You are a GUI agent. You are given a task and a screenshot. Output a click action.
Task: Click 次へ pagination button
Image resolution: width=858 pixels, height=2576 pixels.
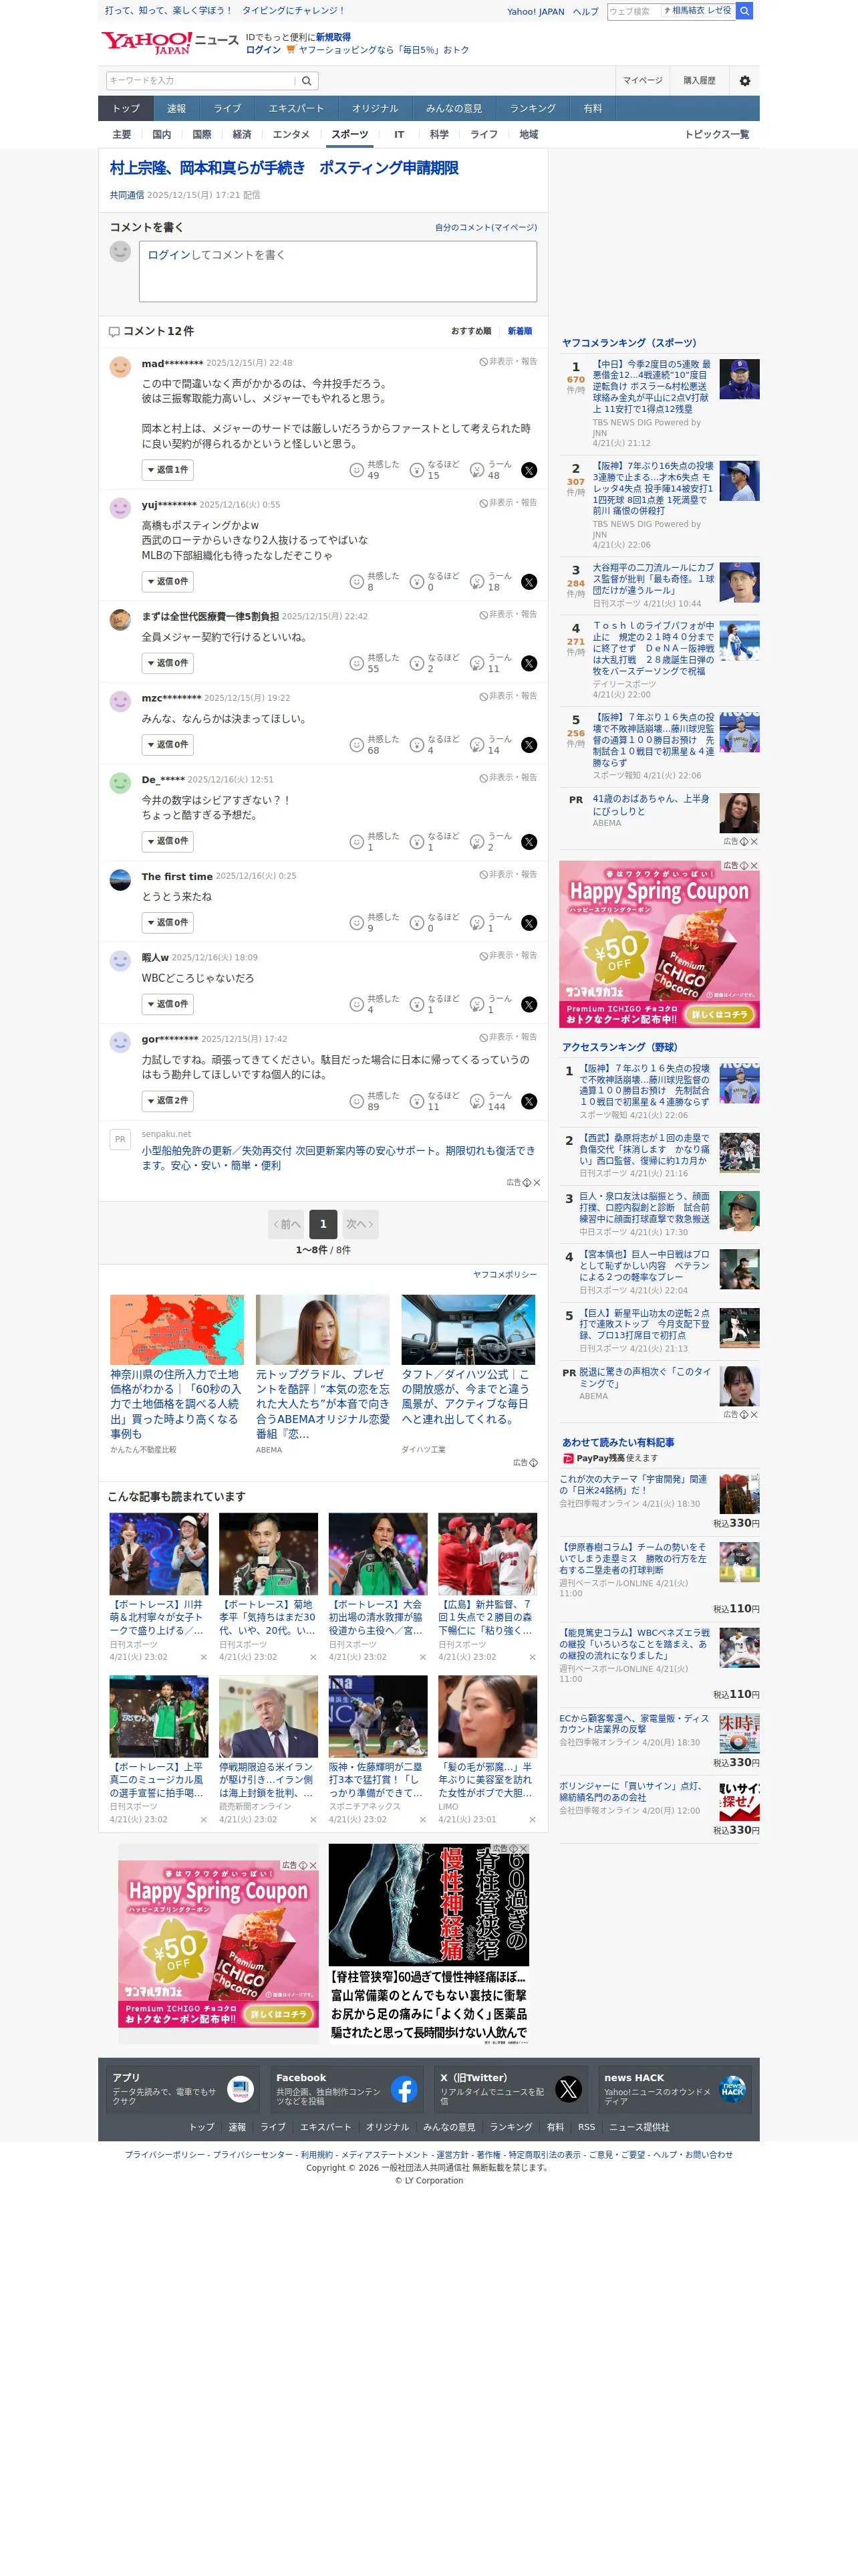[x=360, y=1224]
